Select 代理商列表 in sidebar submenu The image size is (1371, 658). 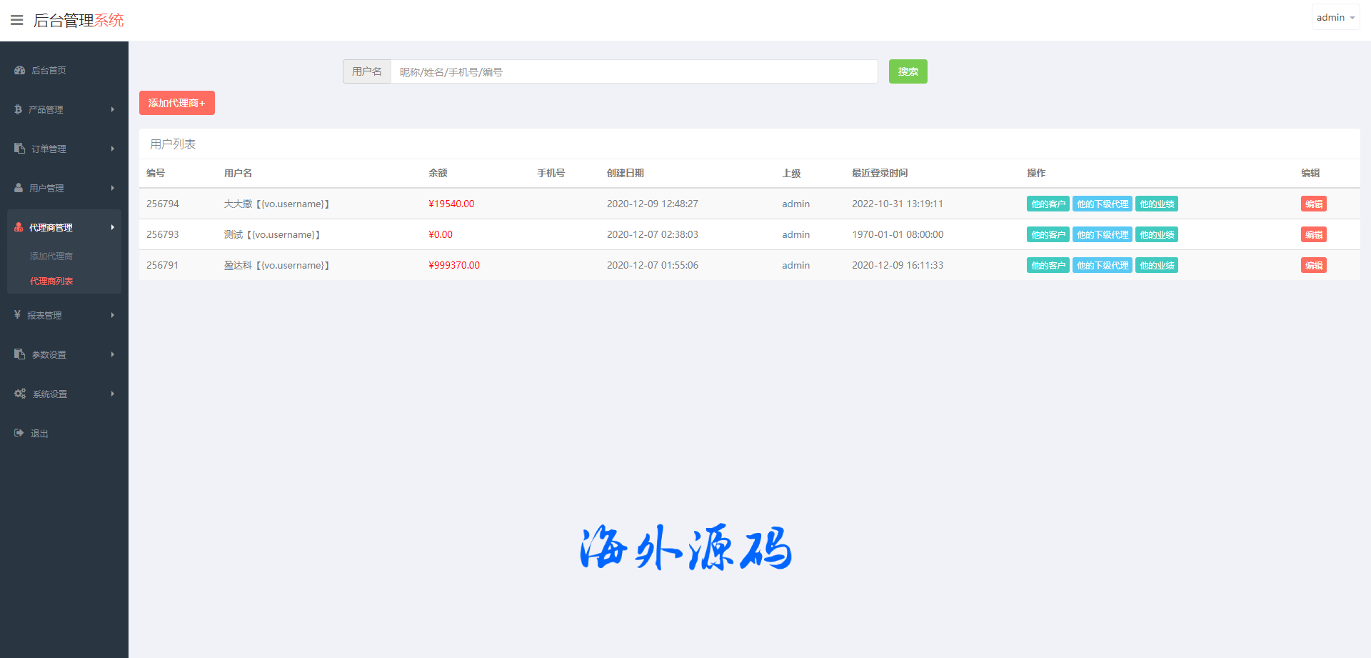point(51,281)
